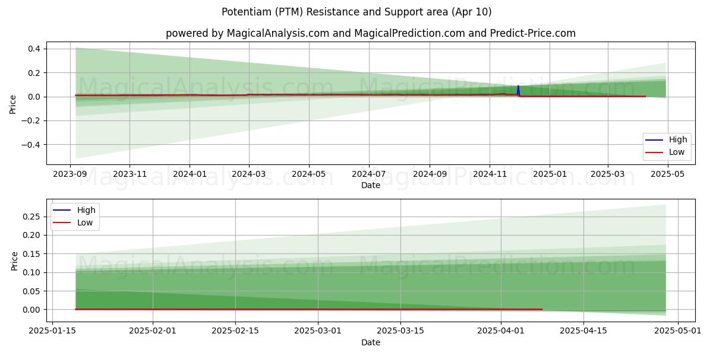Image resolution: width=713 pixels, height=356 pixels.
Task: Click the 2024-05 x-axis tick label
Action: click(308, 174)
